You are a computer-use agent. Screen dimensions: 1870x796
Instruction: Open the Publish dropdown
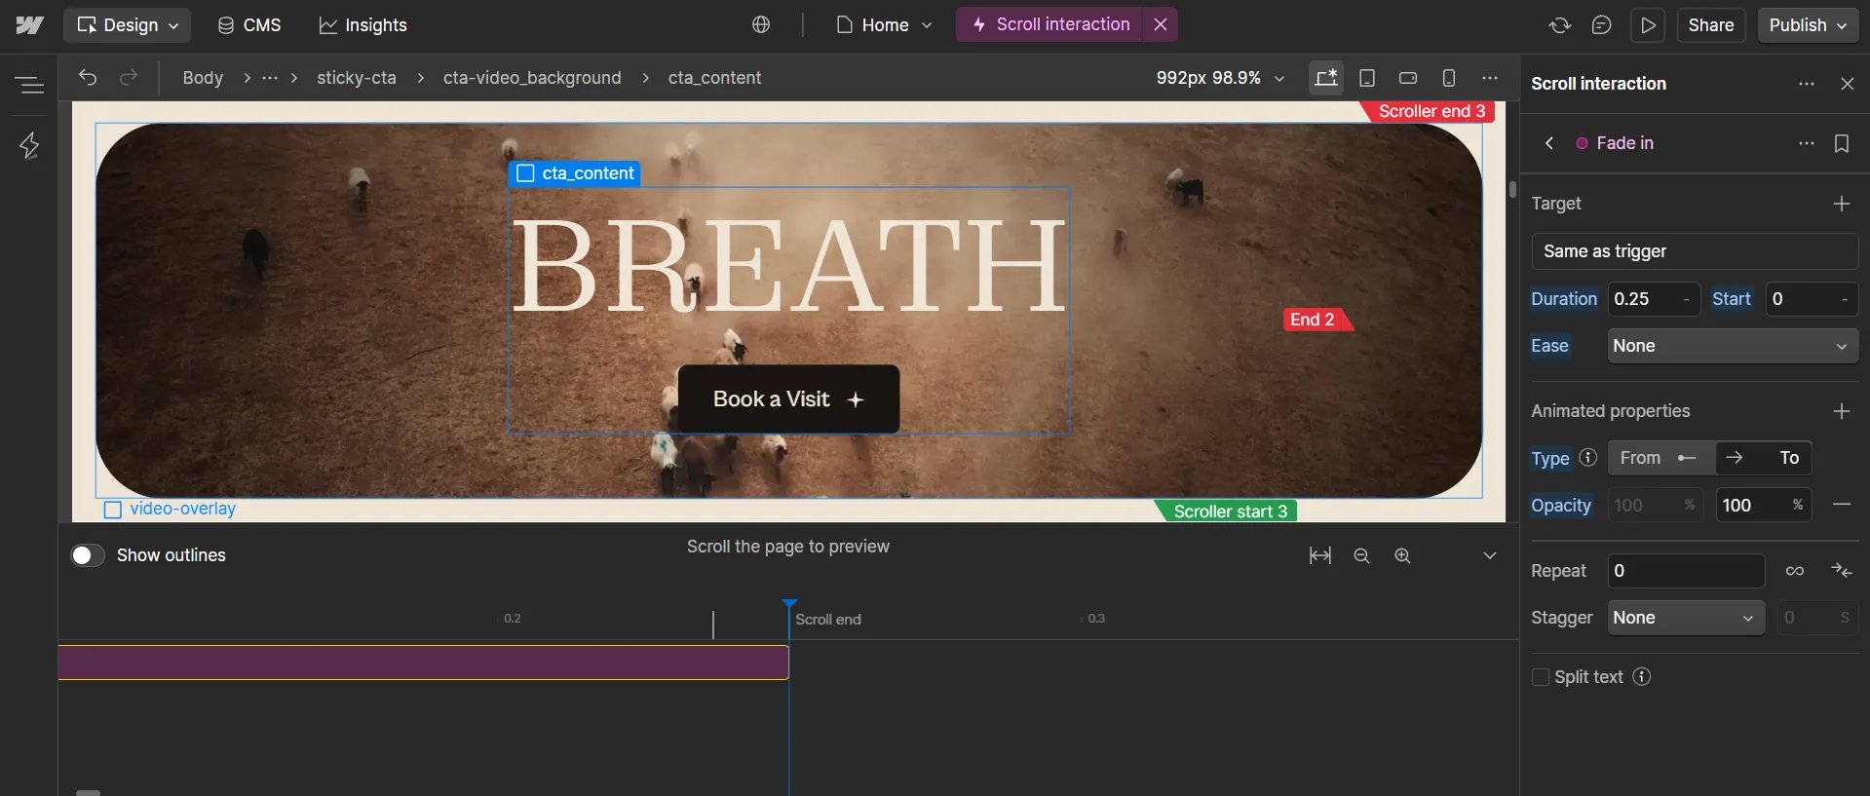point(1808,25)
